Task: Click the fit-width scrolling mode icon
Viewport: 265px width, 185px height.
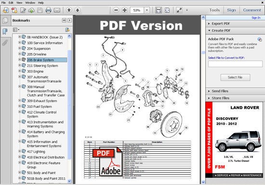Action: click(x=159, y=10)
